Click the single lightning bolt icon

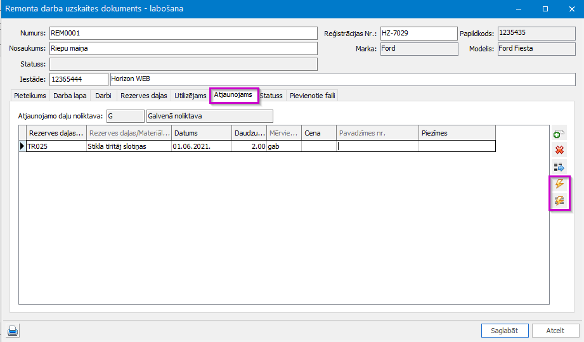pos(559,184)
